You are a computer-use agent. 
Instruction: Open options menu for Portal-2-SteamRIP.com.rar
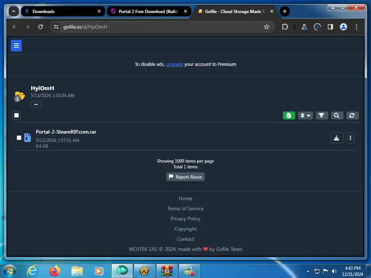[x=350, y=138]
